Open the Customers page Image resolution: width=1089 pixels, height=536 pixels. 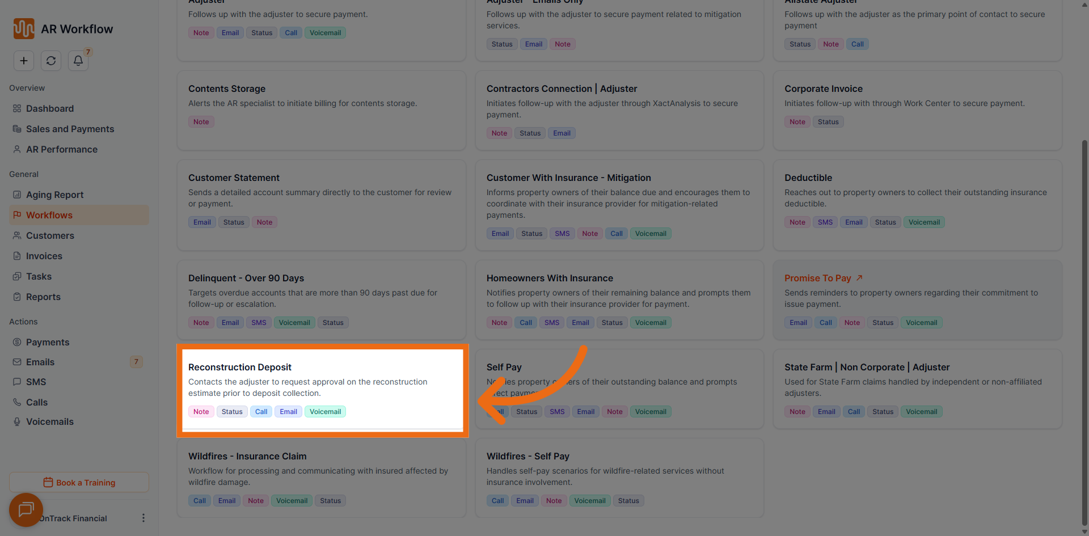(50, 235)
